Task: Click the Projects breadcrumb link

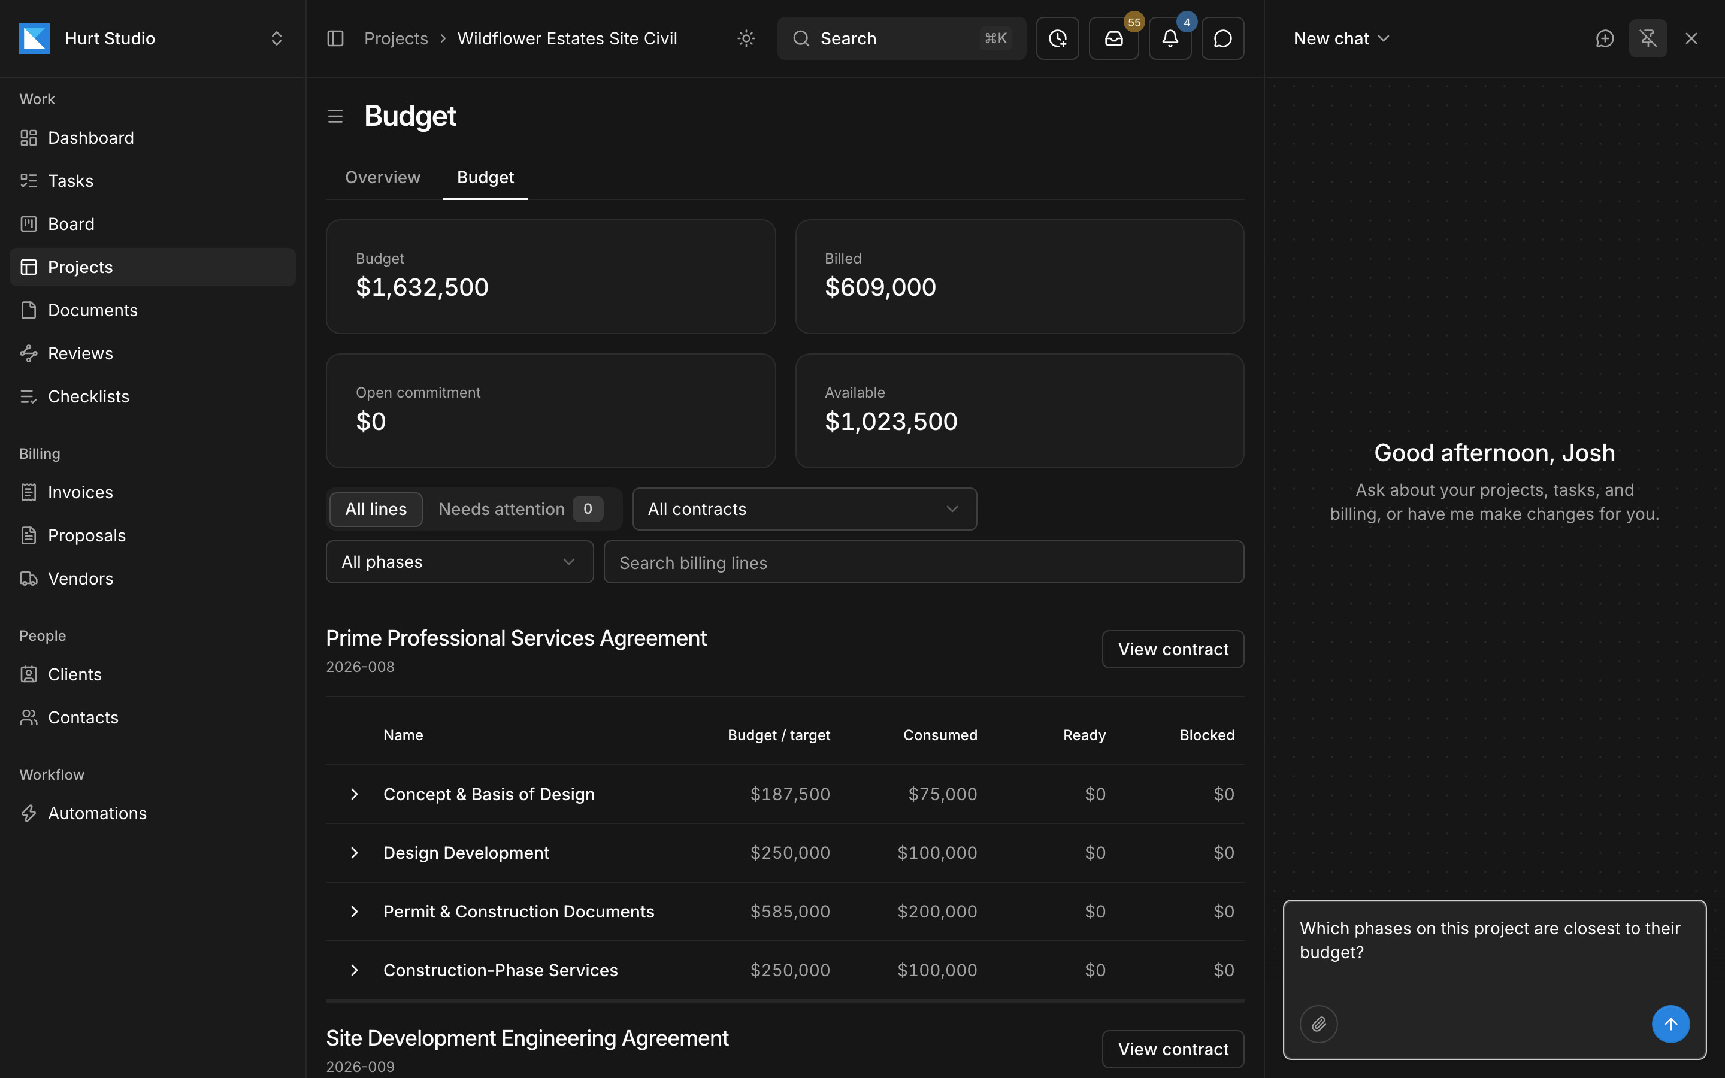Action: (397, 38)
